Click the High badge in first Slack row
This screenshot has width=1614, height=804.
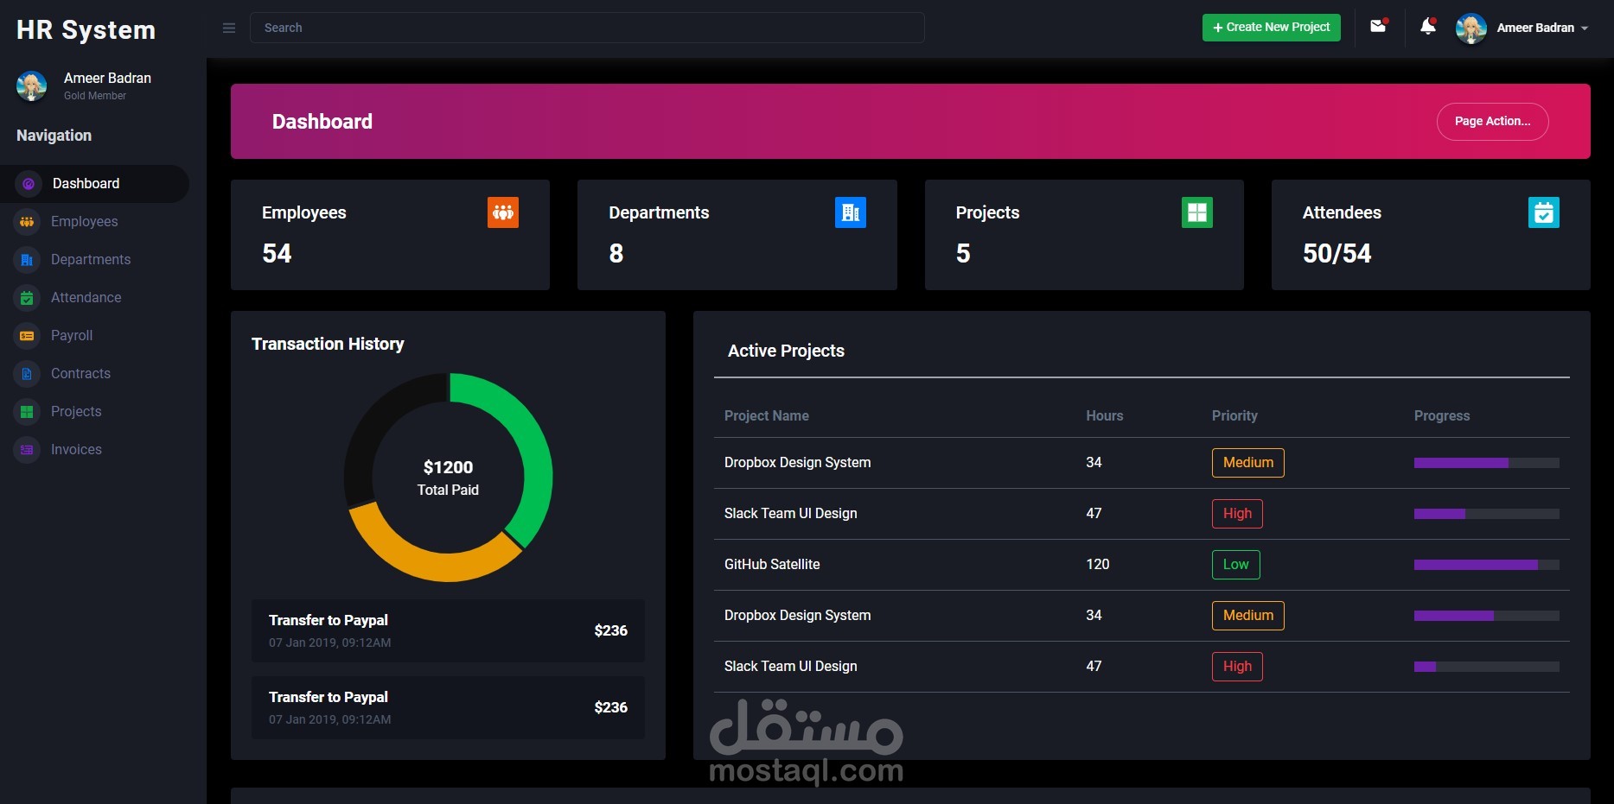[x=1237, y=514]
